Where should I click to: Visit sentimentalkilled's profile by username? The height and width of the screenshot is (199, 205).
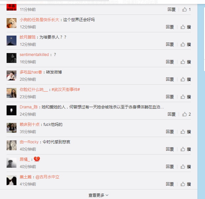point(34,55)
